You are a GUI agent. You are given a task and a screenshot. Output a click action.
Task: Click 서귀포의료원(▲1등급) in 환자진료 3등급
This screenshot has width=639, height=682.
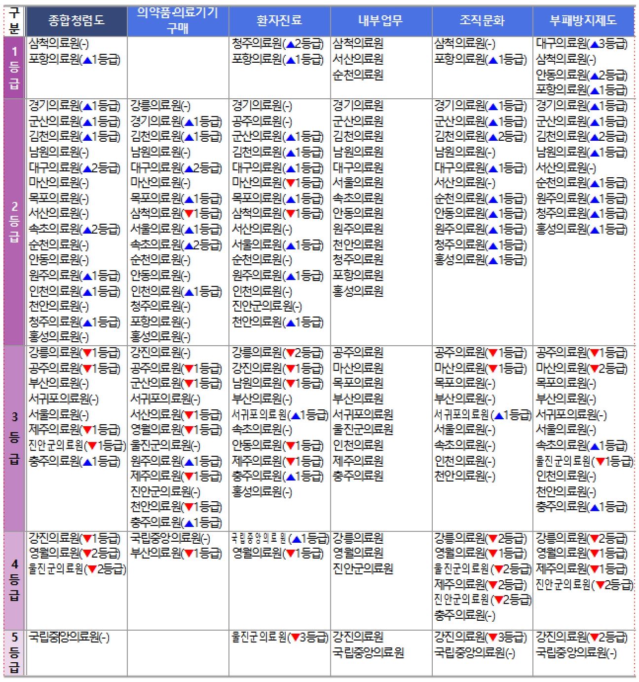click(280, 414)
